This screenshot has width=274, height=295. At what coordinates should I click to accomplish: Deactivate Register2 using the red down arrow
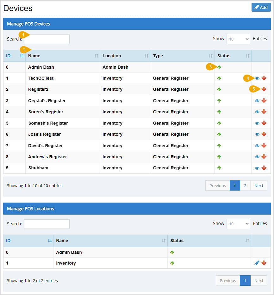tap(264, 89)
